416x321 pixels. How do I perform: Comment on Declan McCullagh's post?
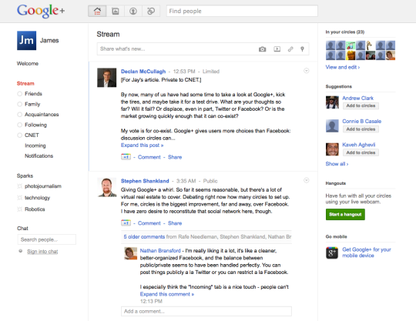(x=149, y=157)
